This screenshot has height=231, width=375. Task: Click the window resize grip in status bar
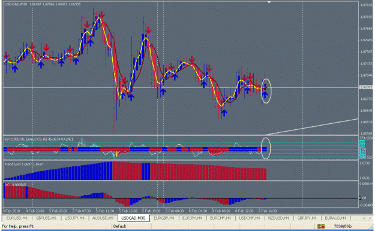[x=371, y=227]
